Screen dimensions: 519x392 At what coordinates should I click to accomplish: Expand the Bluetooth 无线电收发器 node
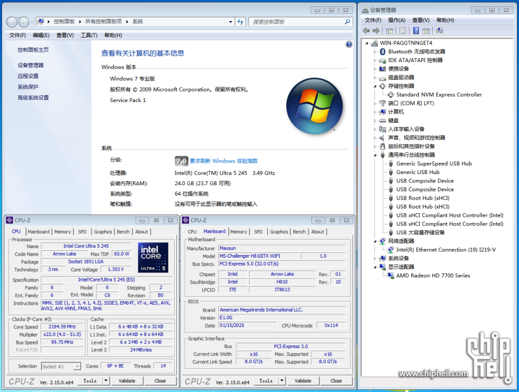pyautogui.click(x=375, y=52)
